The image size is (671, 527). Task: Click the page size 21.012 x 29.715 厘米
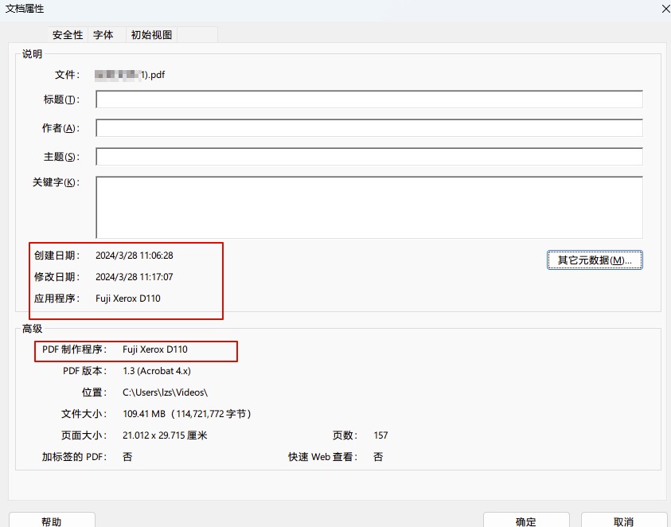point(165,435)
